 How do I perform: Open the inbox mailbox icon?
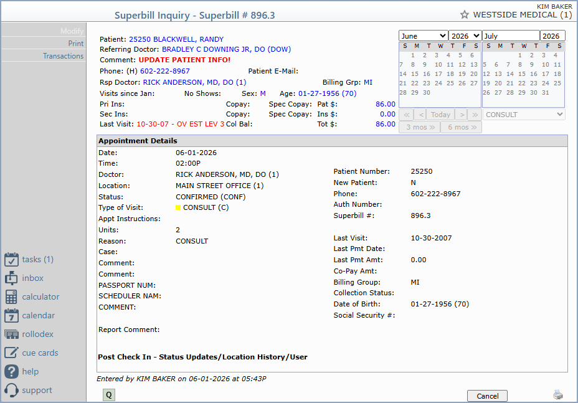point(11,278)
